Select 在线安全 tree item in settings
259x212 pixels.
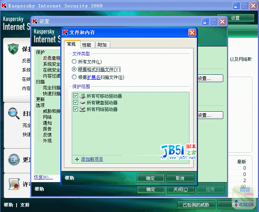pyautogui.click(x=52, y=70)
